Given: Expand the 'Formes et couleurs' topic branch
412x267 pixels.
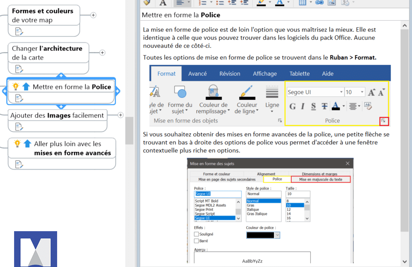Looking at the screenshot, I should pos(93,15).
